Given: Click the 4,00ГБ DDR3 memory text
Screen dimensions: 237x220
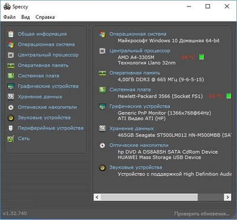Looking at the screenshot, I should coord(161,79).
